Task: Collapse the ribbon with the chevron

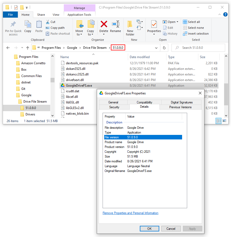Action: (220, 14)
